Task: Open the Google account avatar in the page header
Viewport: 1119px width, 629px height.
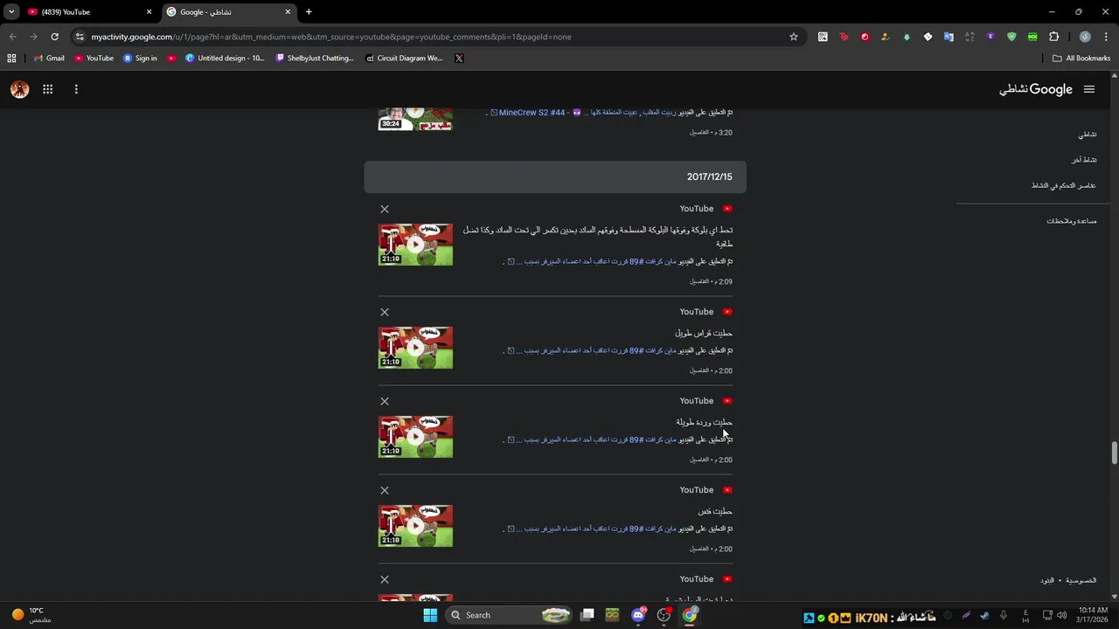Action: point(19,89)
